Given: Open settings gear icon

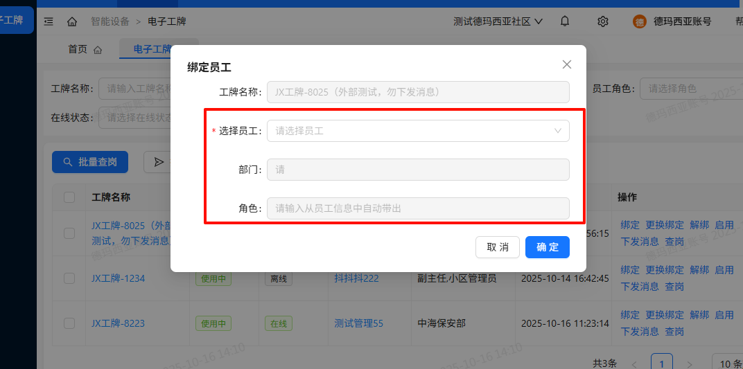Looking at the screenshot, I should [x=603, y=21].
